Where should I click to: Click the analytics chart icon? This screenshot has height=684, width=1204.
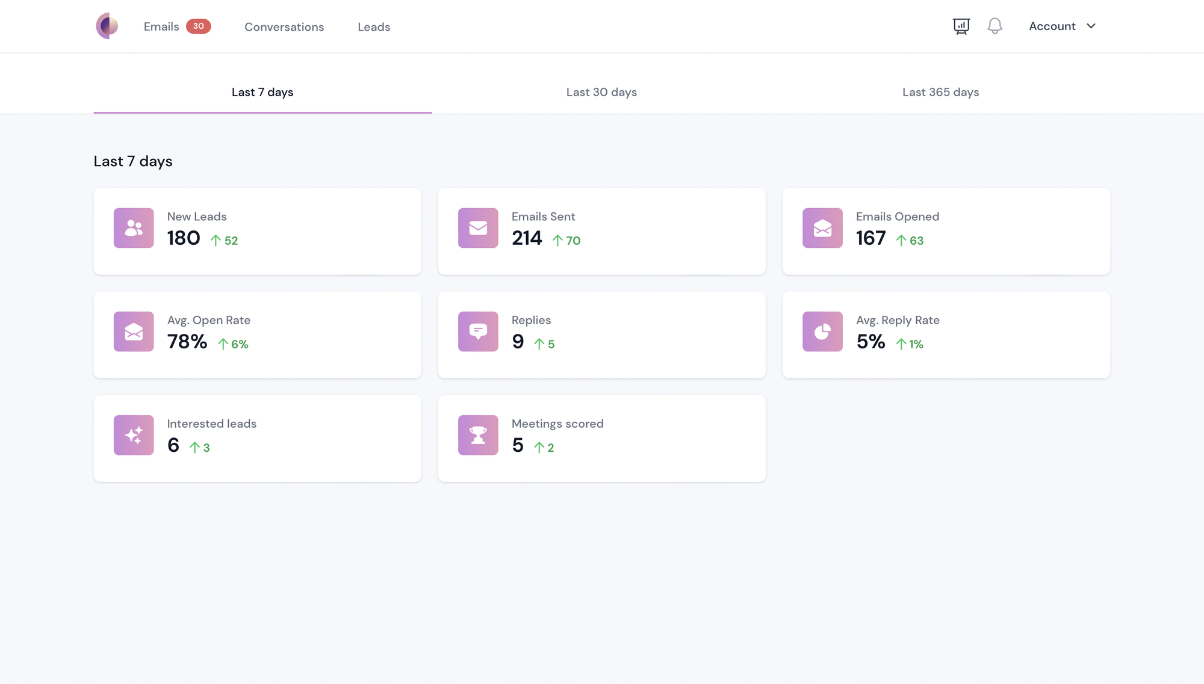[x=961, y=26]
